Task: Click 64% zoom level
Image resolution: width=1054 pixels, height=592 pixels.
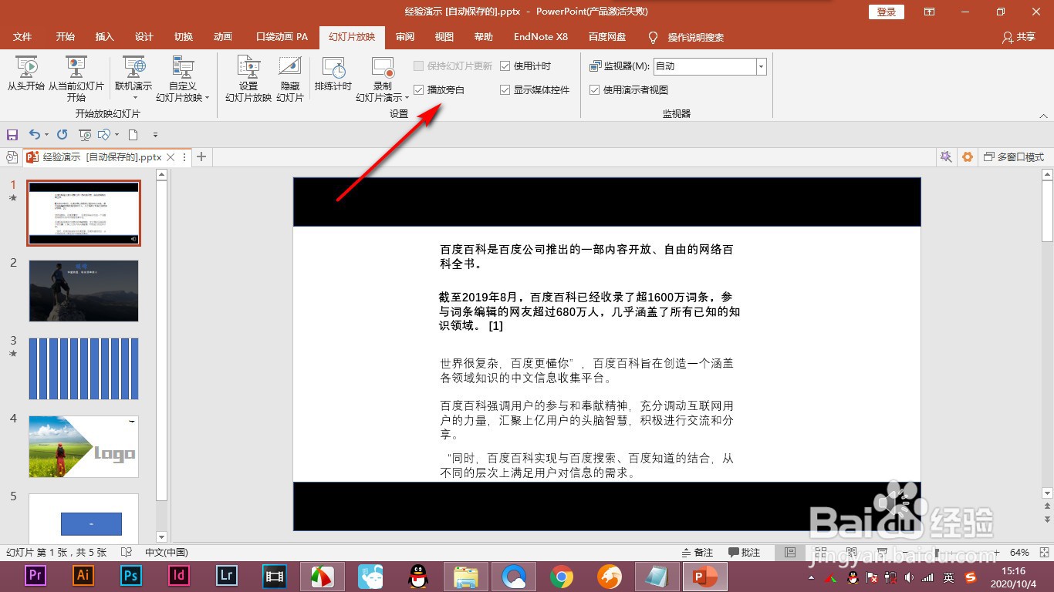Action: click(1020, 553)
